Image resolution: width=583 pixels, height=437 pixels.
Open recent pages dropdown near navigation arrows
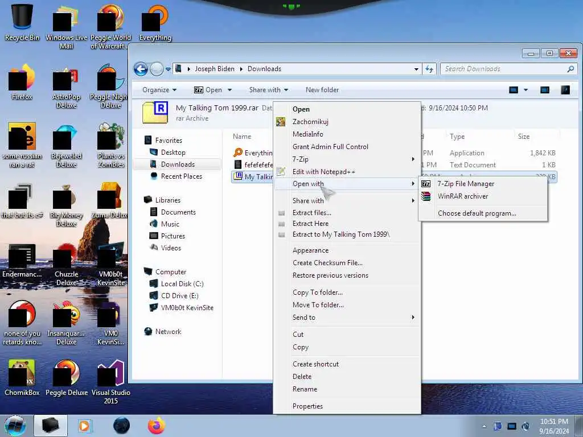168,69
